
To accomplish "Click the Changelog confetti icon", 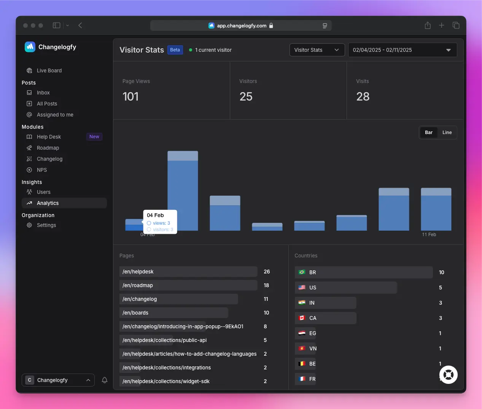I will [x=29, y=159].
